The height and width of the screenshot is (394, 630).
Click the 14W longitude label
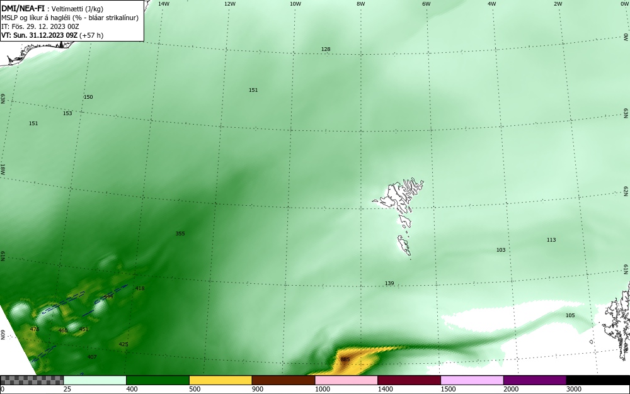pyautogui.click(x=164, y=4)
